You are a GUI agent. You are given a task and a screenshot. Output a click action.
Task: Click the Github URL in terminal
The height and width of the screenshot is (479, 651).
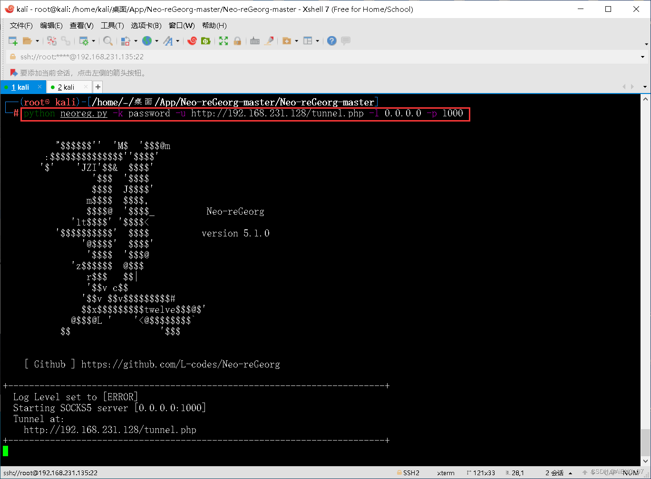[x=181, y=365]
